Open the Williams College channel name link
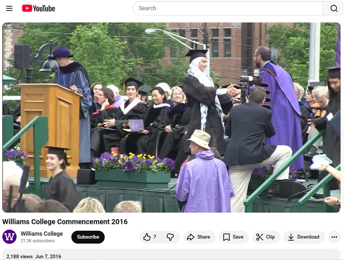The height and width of the screenshot is (260, 344). click(42, 234)
